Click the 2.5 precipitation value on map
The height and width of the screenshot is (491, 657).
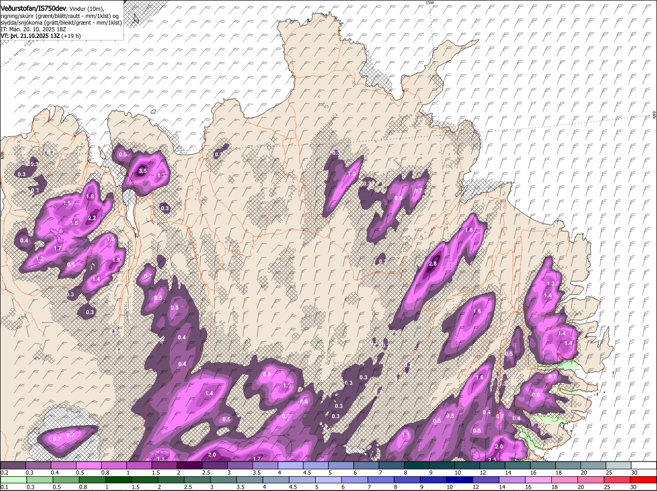[x=492, y=460]
